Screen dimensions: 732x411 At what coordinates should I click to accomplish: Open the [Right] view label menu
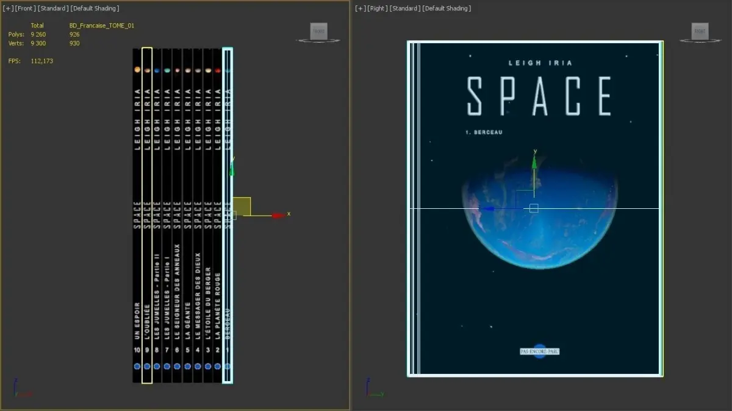click(377, 9)
